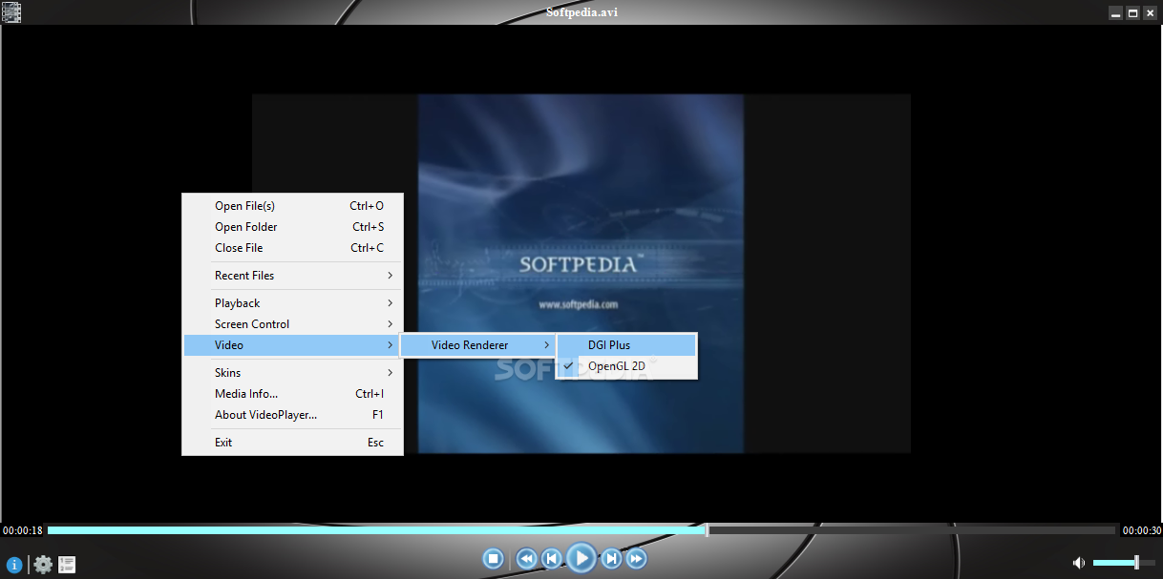
Task: Click Close File in context menu
Action: [292, 248]
